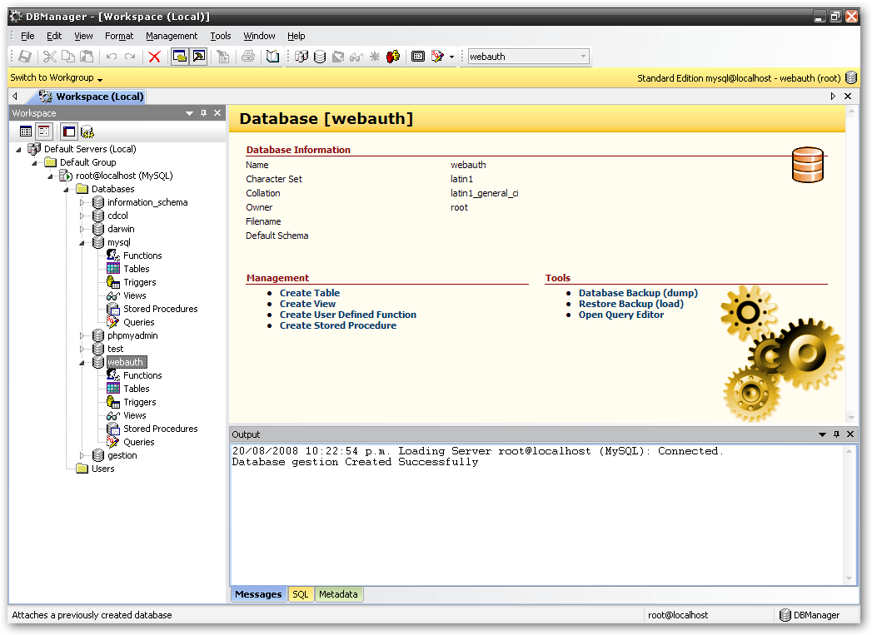
Task: Click the open book help icon
Action: click(272, 56)
